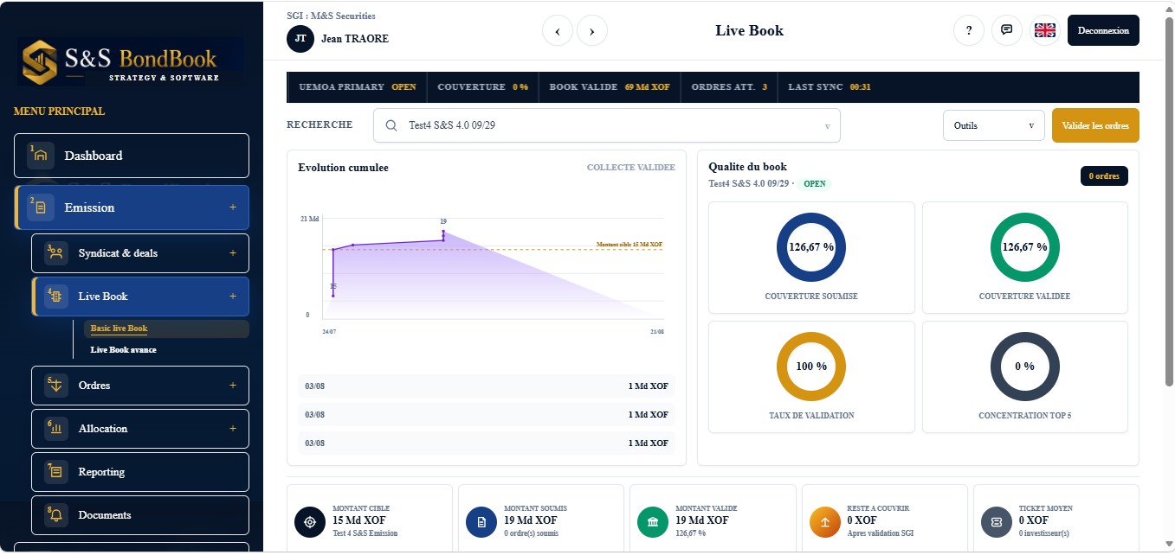Screen dimensions: 1175x555
Task: Expand Syndicat & deals plus sign
Action: pos(233,253)
